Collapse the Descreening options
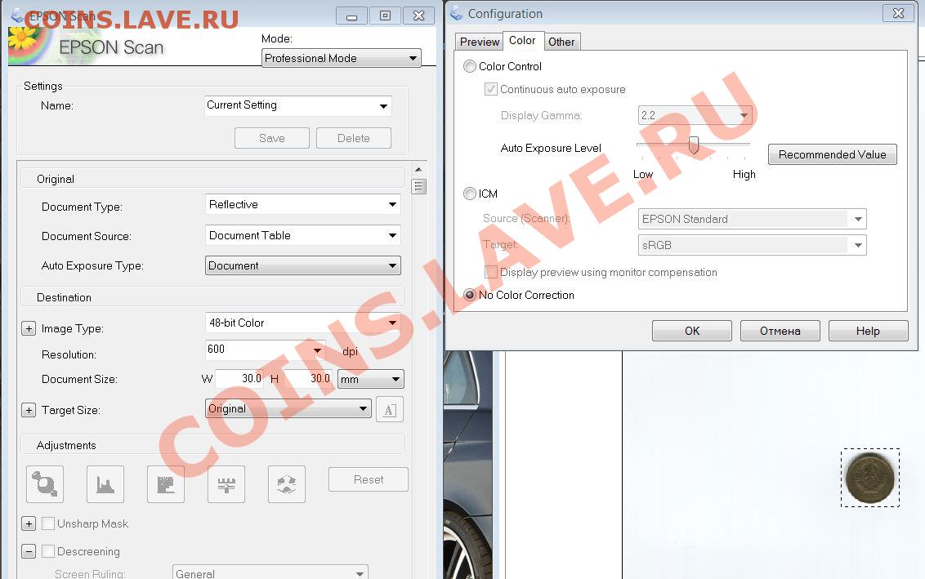The height and width of the screenshot is (579, 925). (29, 551)
